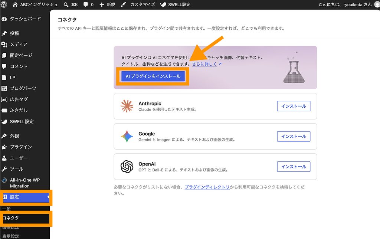Click the 新規 label in admin bar
The width and height of the screenshot is (380, 239).
point(111,4)
